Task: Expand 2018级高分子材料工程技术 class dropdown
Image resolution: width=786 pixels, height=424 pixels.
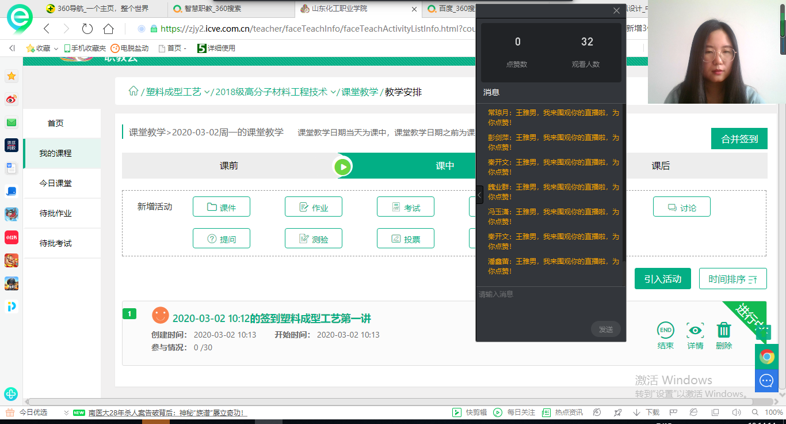Action: pyautogui.click(x=333, y=92)
